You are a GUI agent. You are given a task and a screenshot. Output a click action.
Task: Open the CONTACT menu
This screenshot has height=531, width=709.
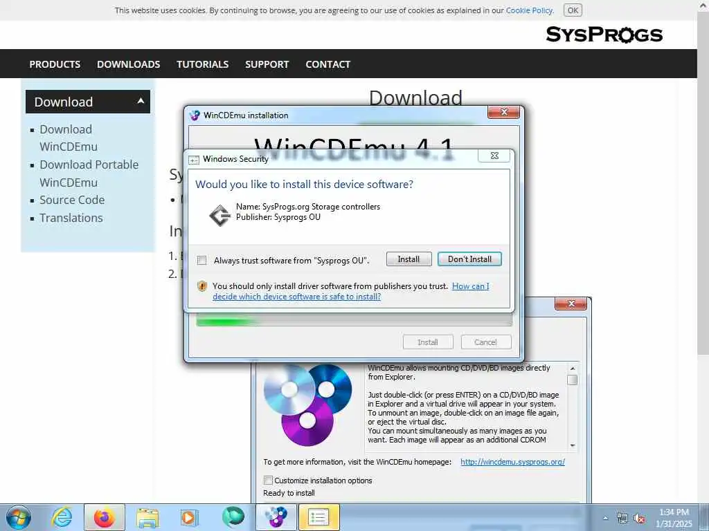click(327, 64)
